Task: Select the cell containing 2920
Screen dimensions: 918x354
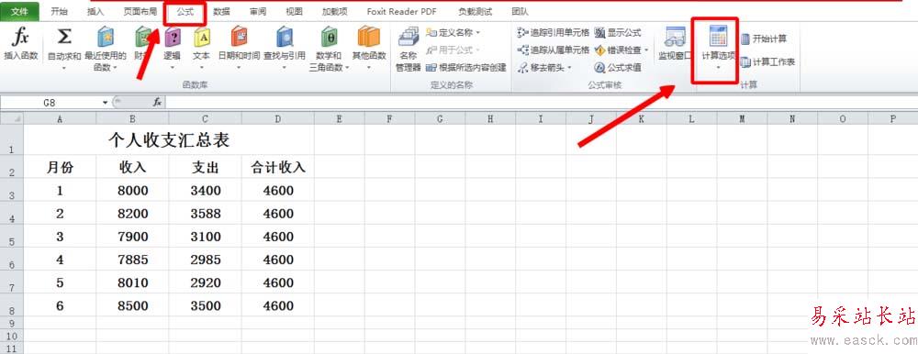Action: click(206, 282)
